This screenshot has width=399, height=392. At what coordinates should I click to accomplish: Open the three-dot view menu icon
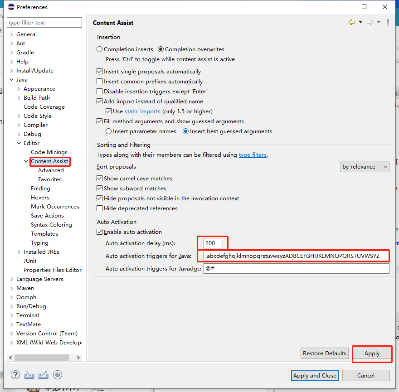[x=388, y=22]
